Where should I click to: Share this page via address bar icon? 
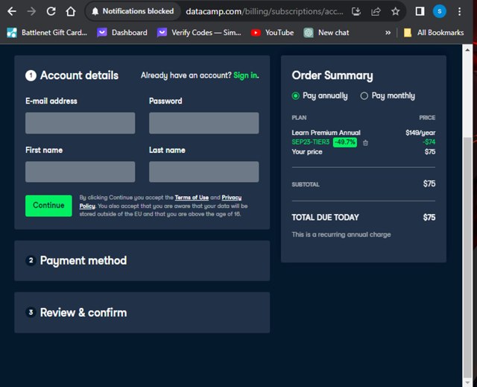[376, 12]
